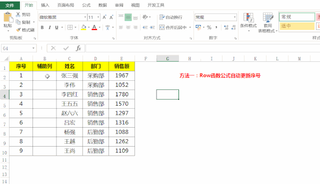Apply the 适中 Neutral cell style
This screenshot has width=320, height=184.
click(297, 26)
